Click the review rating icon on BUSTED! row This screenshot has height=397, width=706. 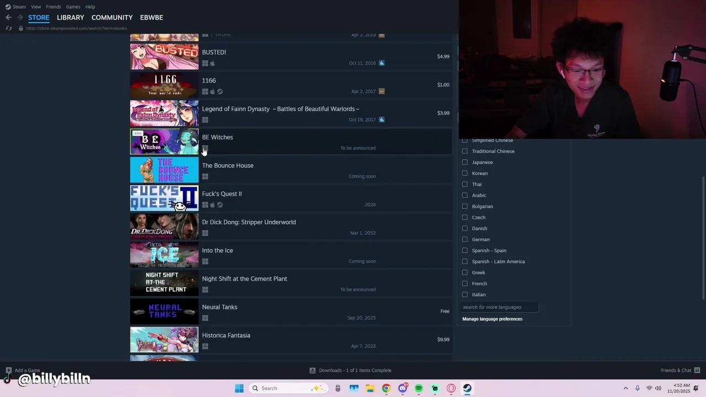(382, 63)
